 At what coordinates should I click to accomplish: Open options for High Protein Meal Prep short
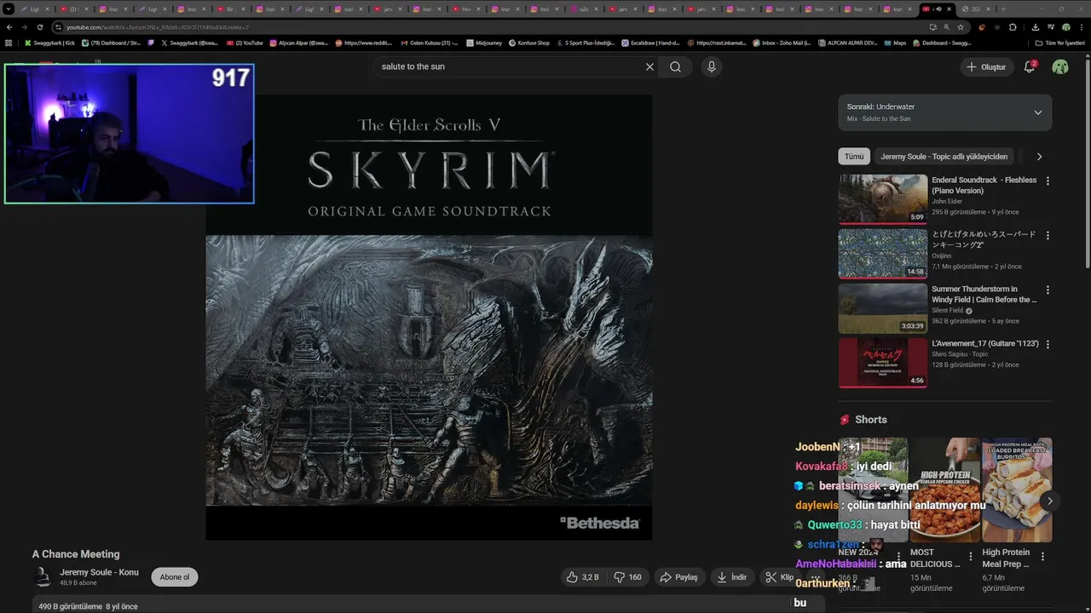coord(1042,557)
